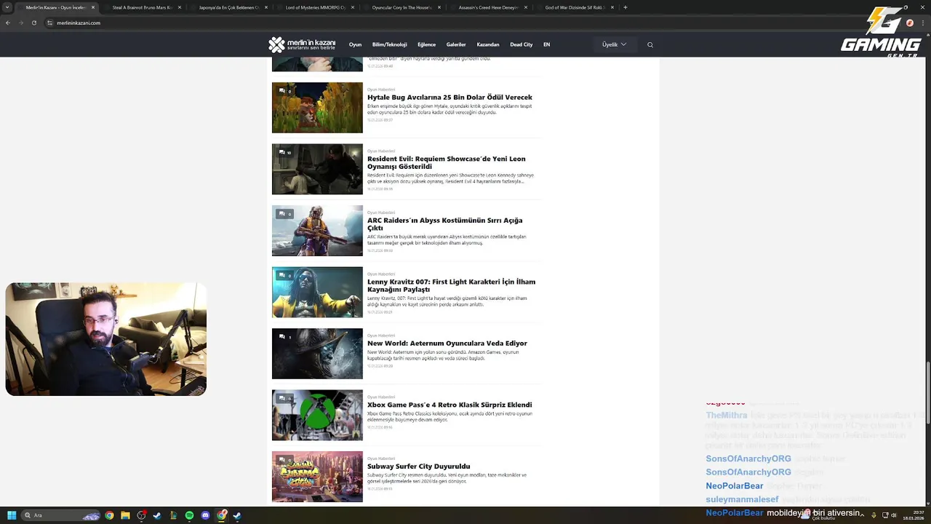
Task: Click the volume icon in system tray
Action: click(894, 515)
